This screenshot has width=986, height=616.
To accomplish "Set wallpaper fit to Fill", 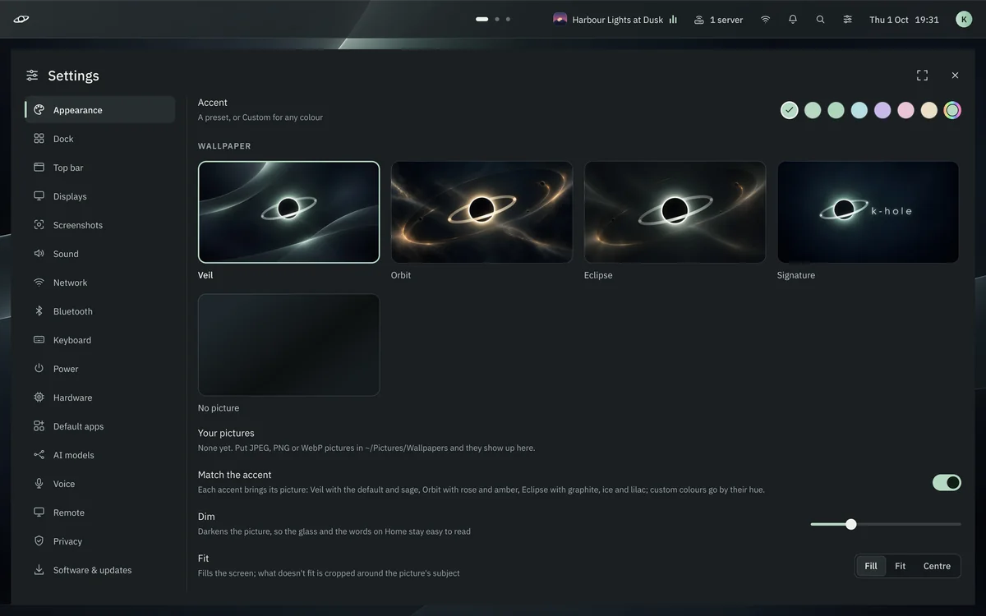I will pos(871,566).
